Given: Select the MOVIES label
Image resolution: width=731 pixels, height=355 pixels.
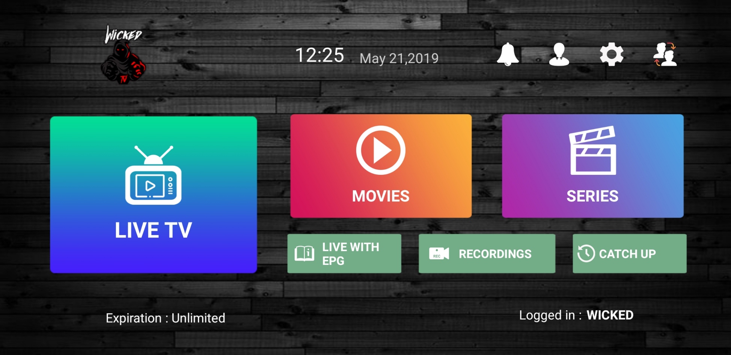Looking at the screenshot, I should tap(381, 196).
